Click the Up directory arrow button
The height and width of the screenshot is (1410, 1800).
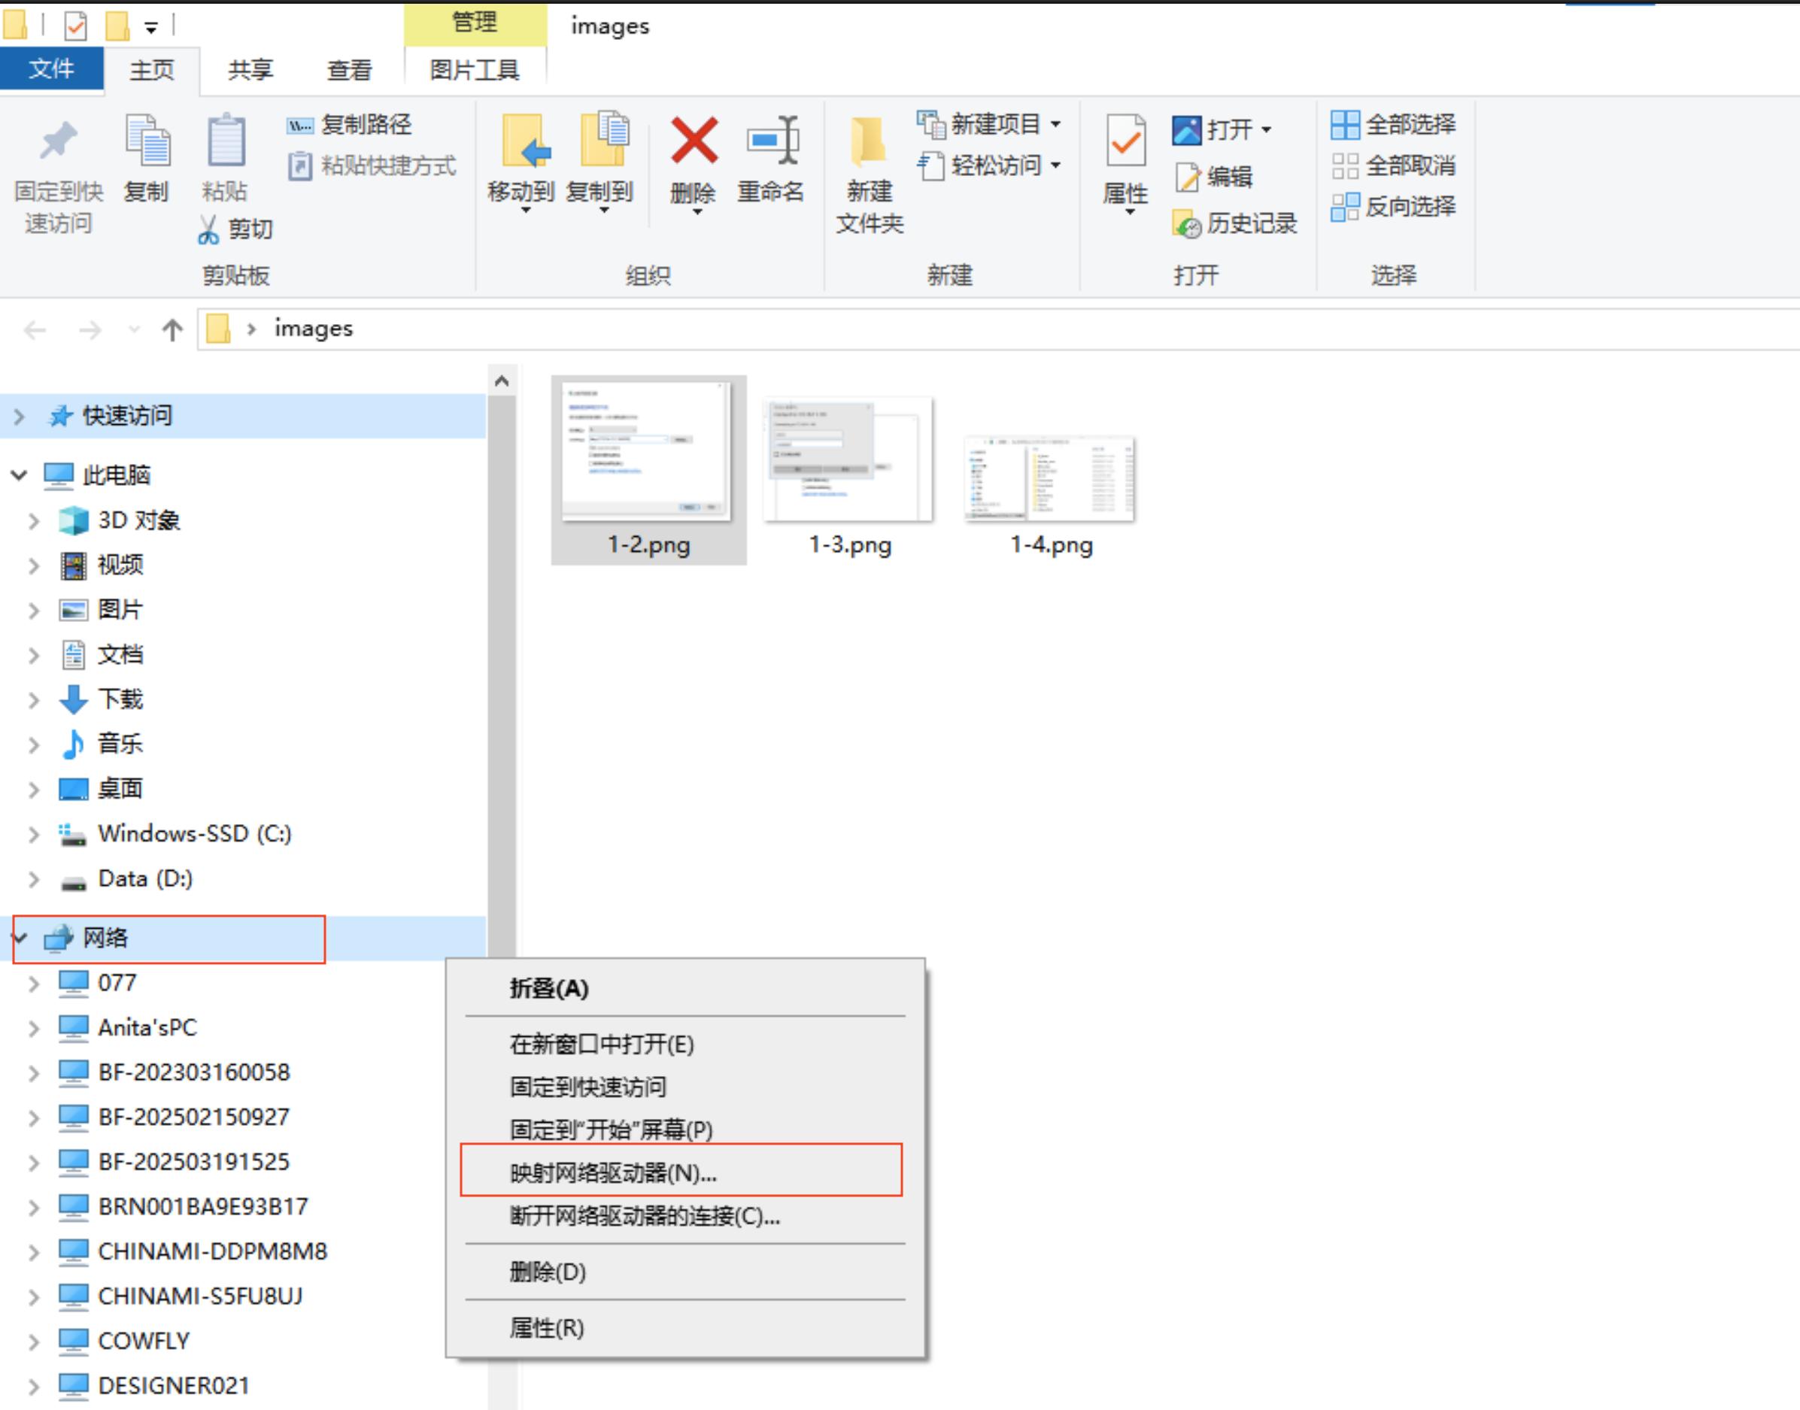172,330
